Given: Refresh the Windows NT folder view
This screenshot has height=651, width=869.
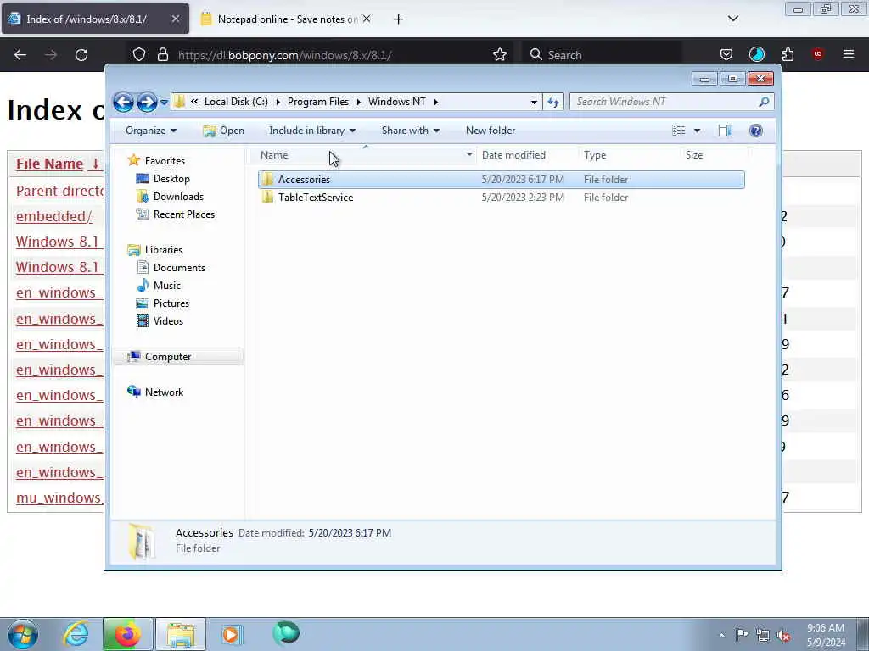Looking at the screenshot, I should coord(553,102).
